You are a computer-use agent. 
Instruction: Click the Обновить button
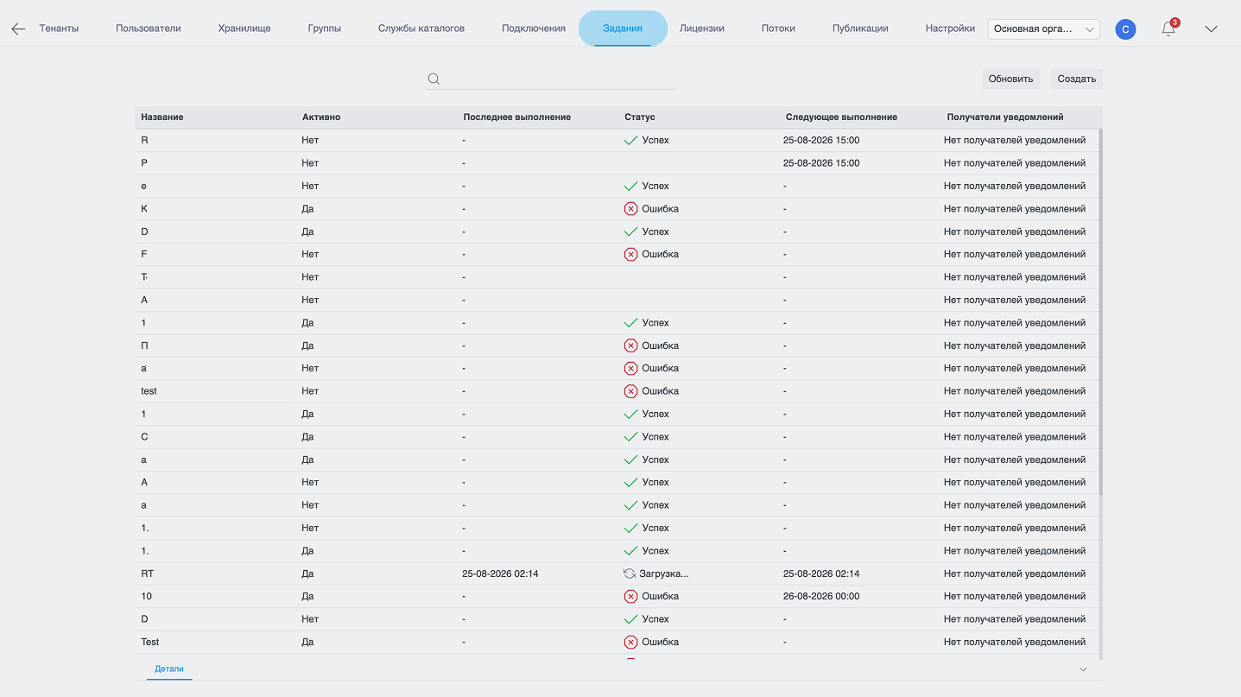(1010, 79)
